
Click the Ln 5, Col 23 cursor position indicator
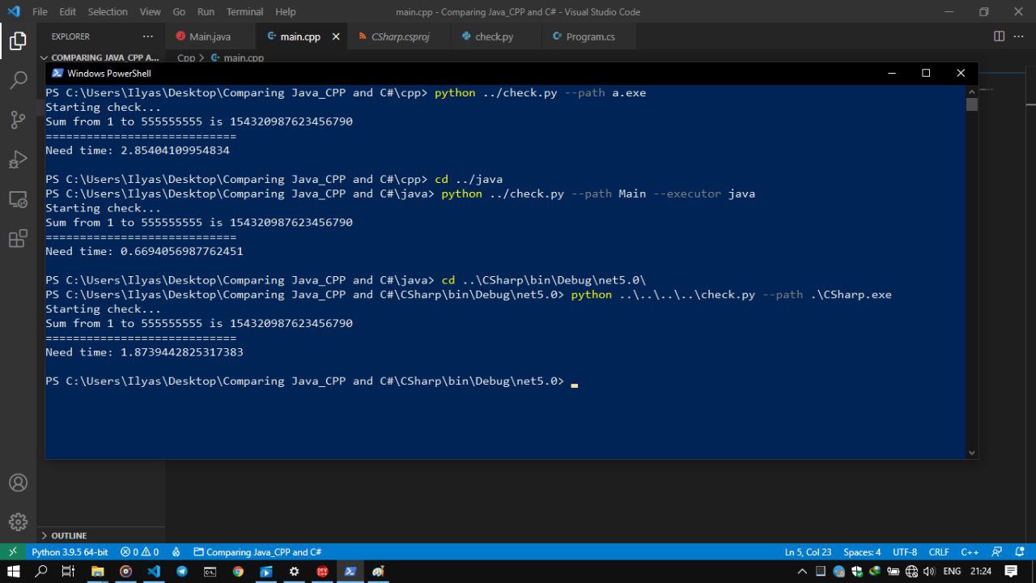808,552
